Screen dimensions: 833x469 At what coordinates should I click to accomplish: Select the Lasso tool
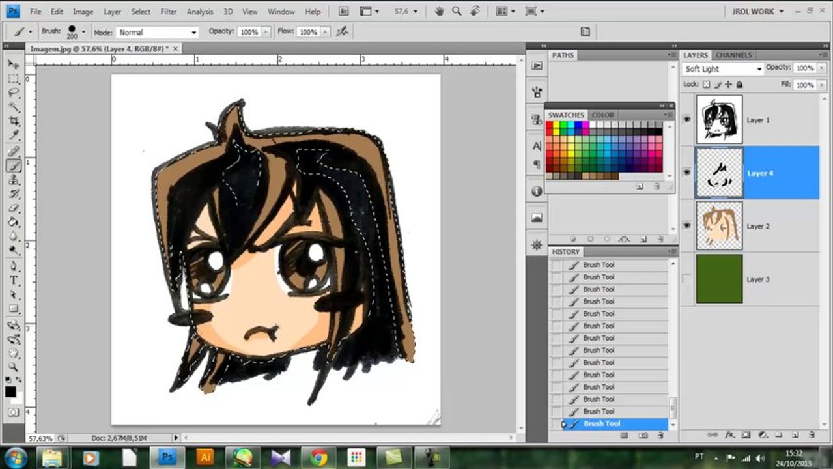click(13, 93)
